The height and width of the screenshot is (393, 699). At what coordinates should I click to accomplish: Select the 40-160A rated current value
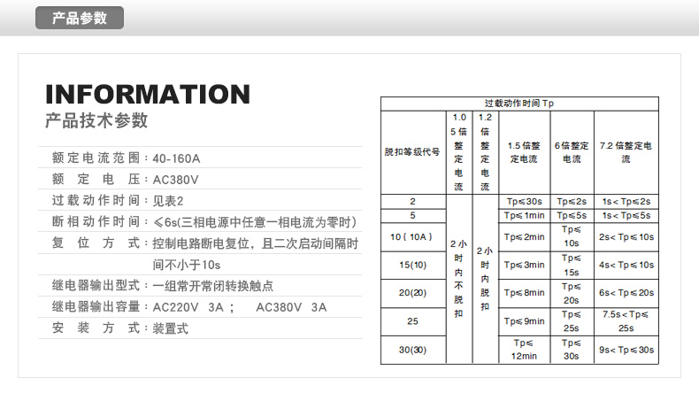pyautogui.click(x=176, y=158)
